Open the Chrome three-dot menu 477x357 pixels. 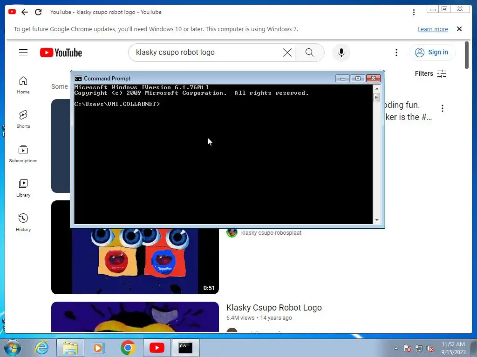click(x=414, y=12)
